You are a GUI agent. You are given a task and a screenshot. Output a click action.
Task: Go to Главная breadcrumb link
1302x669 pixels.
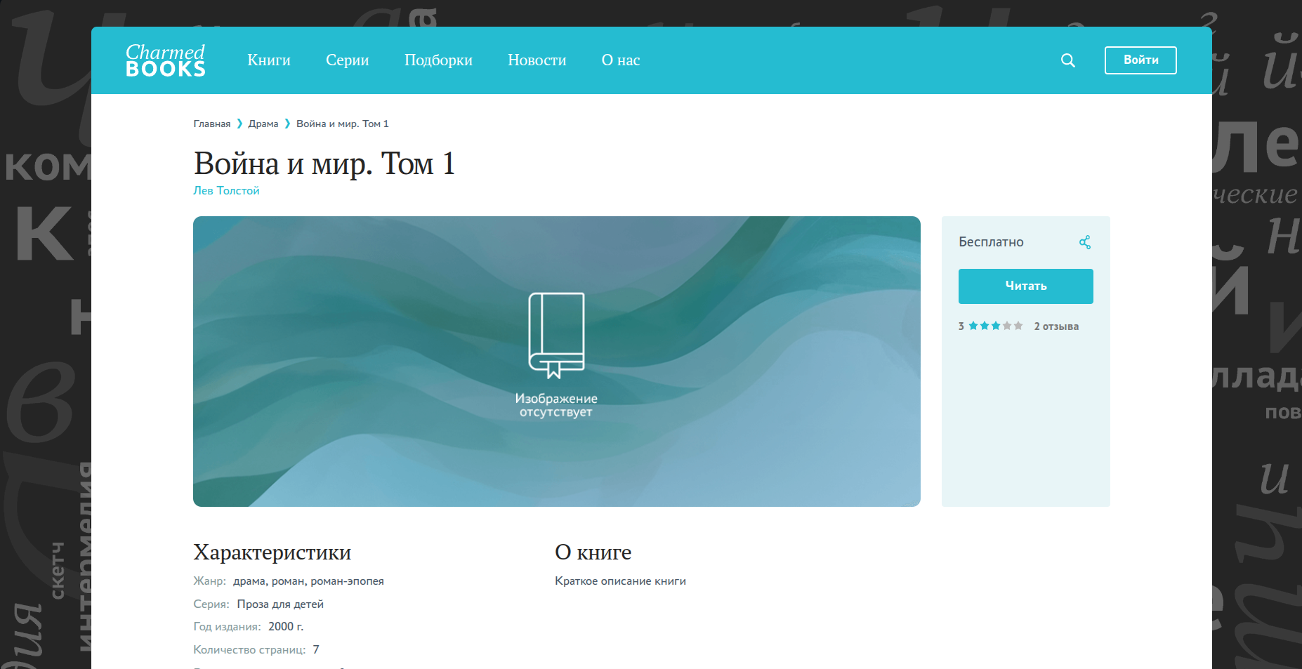(x=211, y=124)
